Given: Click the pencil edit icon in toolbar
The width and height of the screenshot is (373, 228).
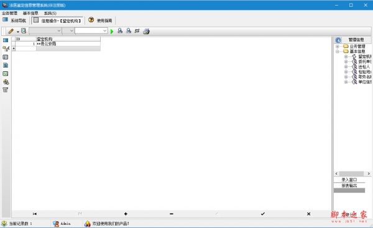Looking at the screenshot, I should pos(11,31).
